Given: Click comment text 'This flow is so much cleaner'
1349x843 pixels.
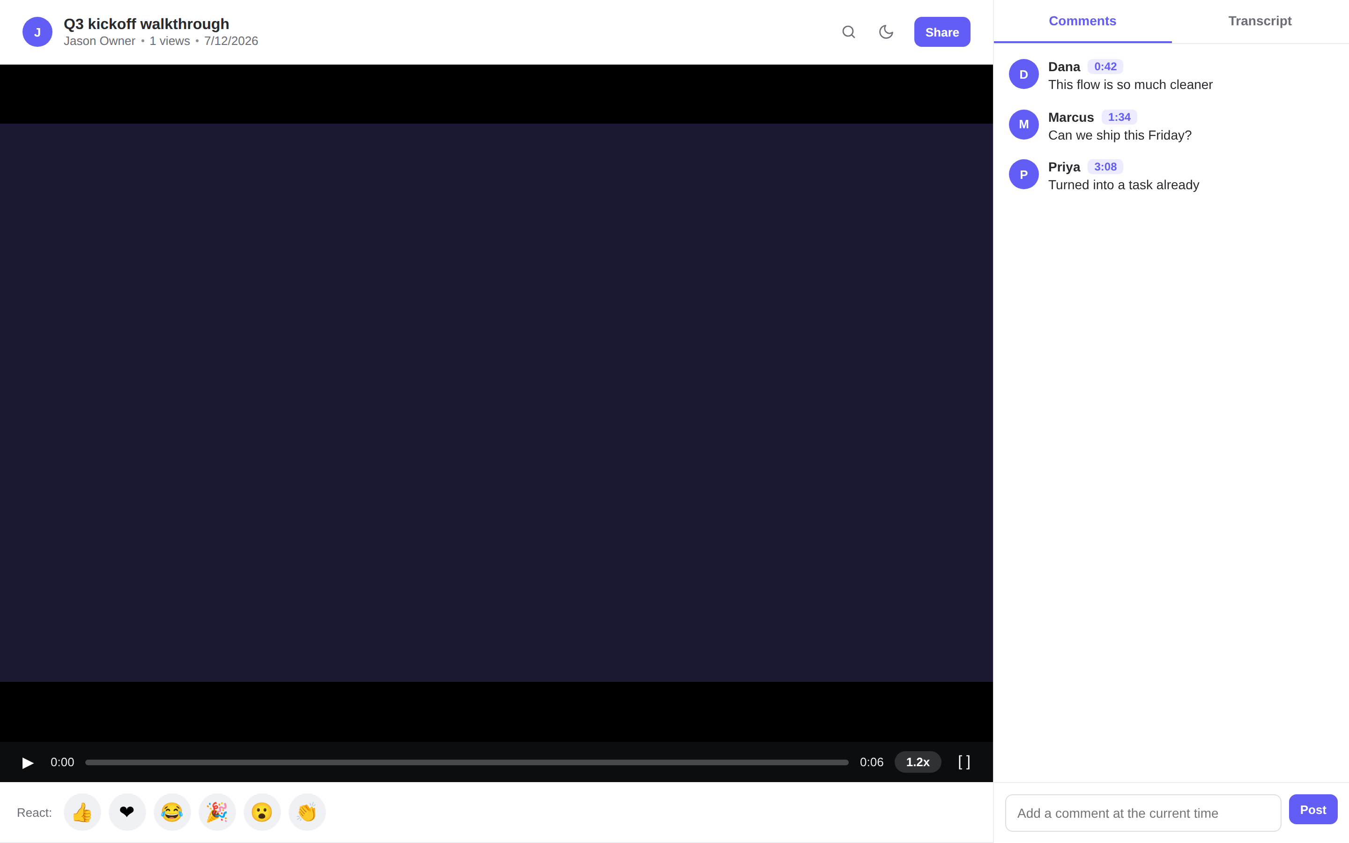Looking at the screenshot, I should (1130, 85).
